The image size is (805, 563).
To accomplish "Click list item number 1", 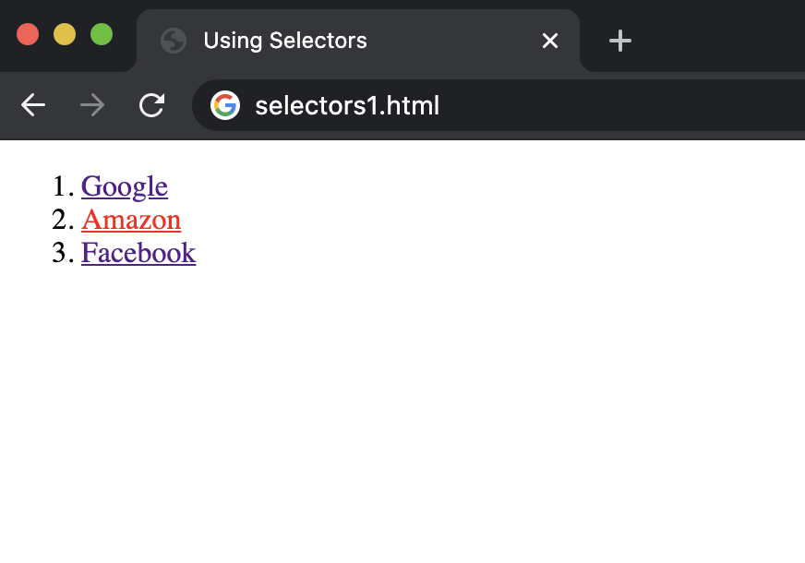I will tap(65, 186).
